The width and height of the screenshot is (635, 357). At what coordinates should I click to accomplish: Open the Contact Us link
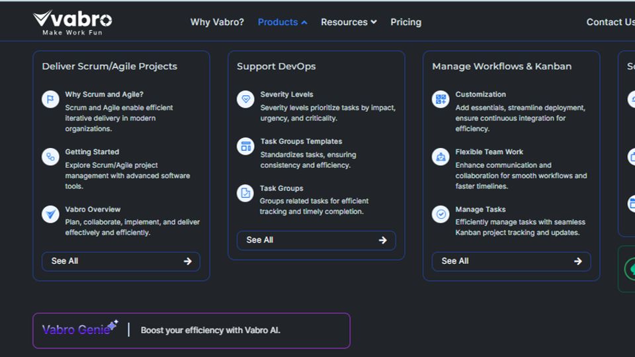610,22
